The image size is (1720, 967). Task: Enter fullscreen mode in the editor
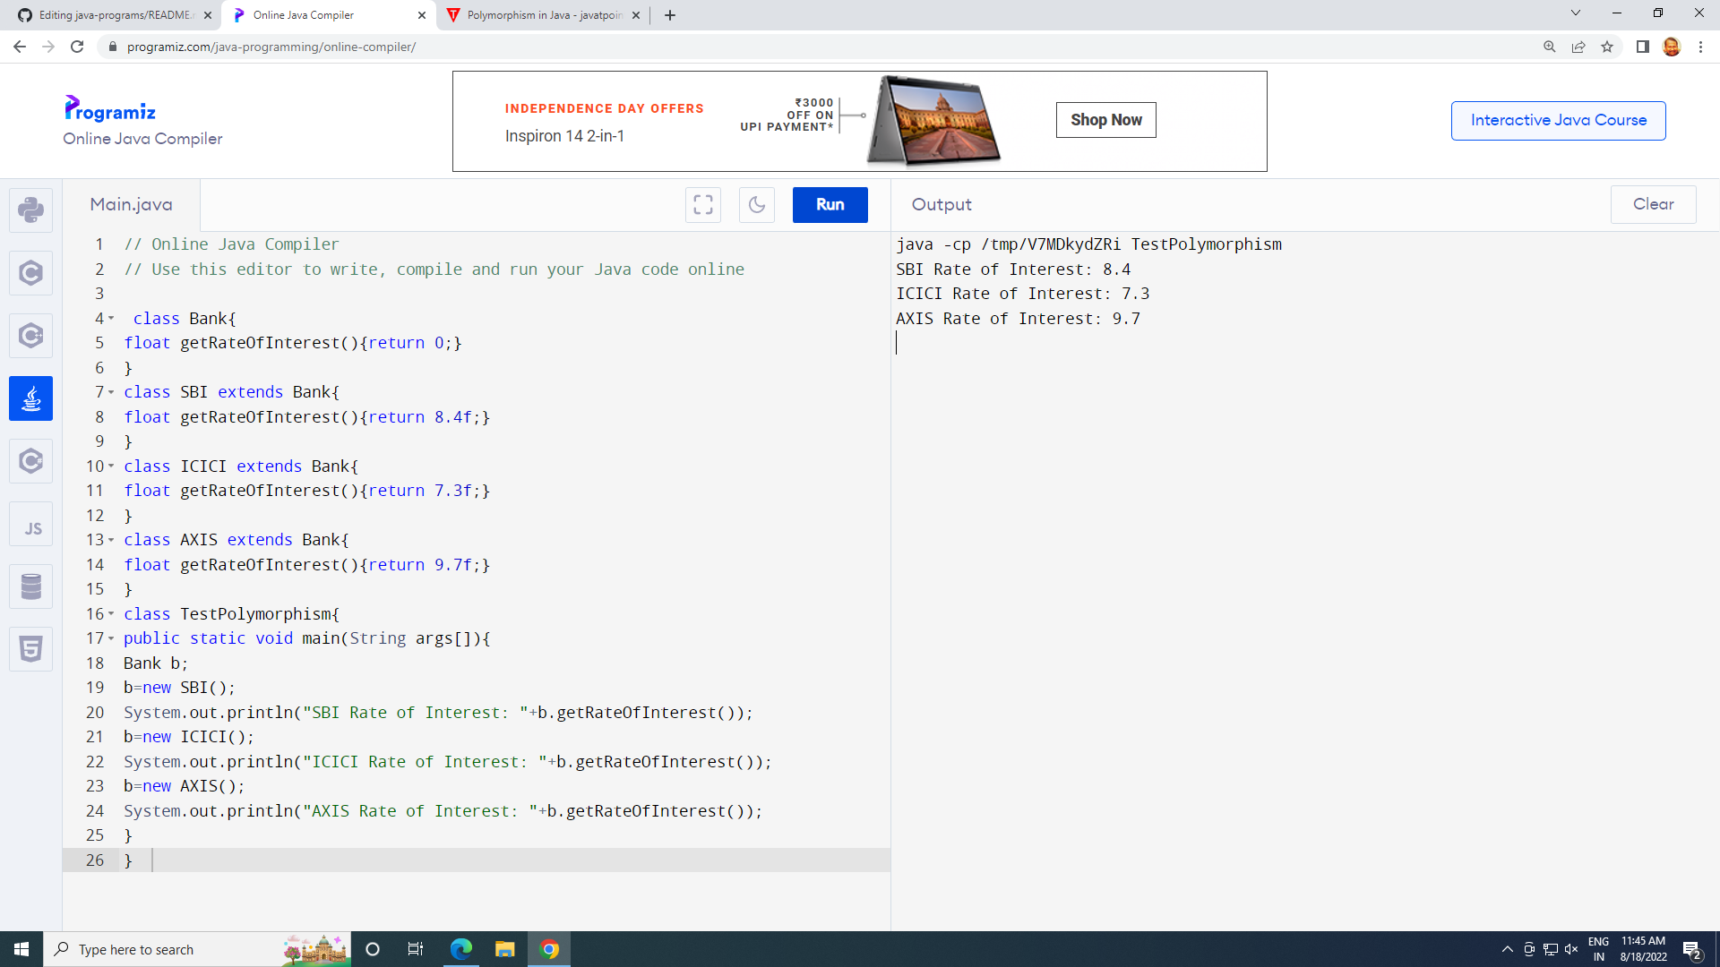(702, 204)
